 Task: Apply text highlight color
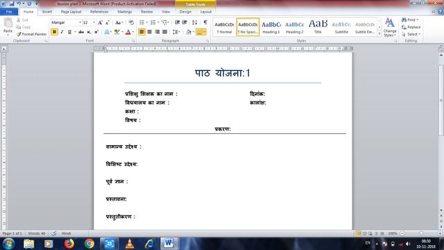point(117,32)
